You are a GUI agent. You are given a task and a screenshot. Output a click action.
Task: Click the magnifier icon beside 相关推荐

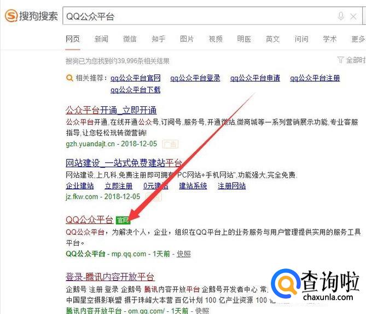click(69, 78)
